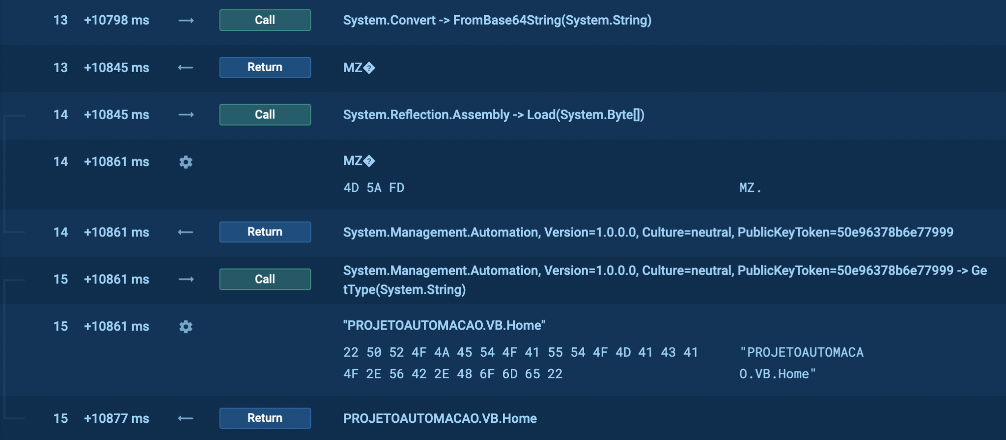Click the left arrow on the +10877 ms row
Screen dimensions: 1006x440
coord(186,418)
